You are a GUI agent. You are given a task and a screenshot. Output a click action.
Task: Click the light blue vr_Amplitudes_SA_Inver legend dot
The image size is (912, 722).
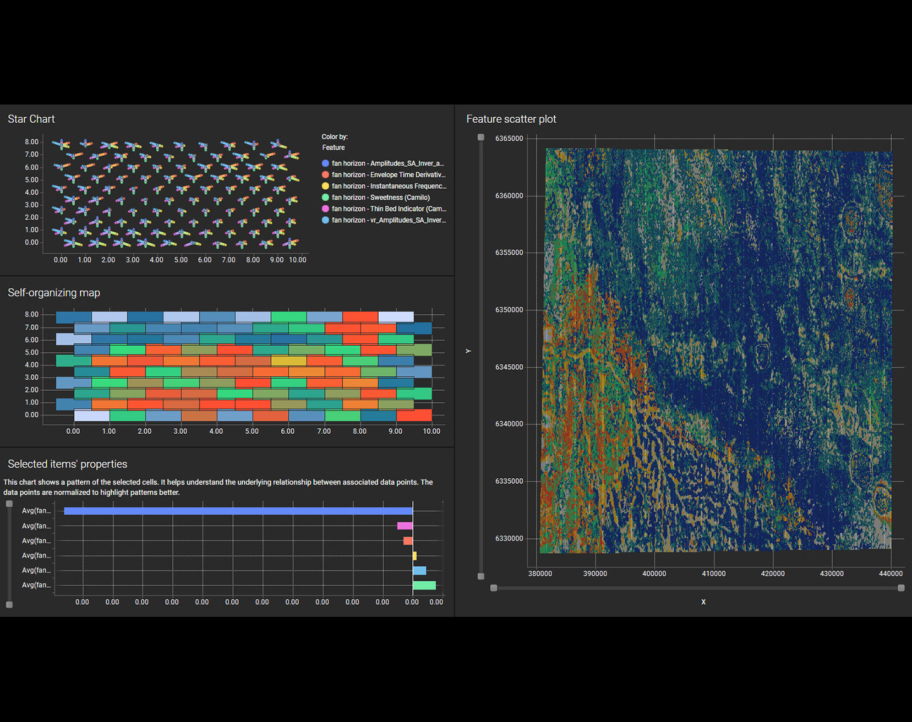point(326,220)
